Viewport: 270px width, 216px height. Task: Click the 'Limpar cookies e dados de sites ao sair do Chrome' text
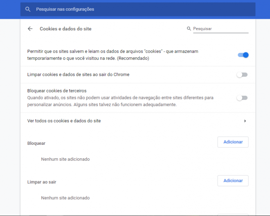click(x=78, y=74)
